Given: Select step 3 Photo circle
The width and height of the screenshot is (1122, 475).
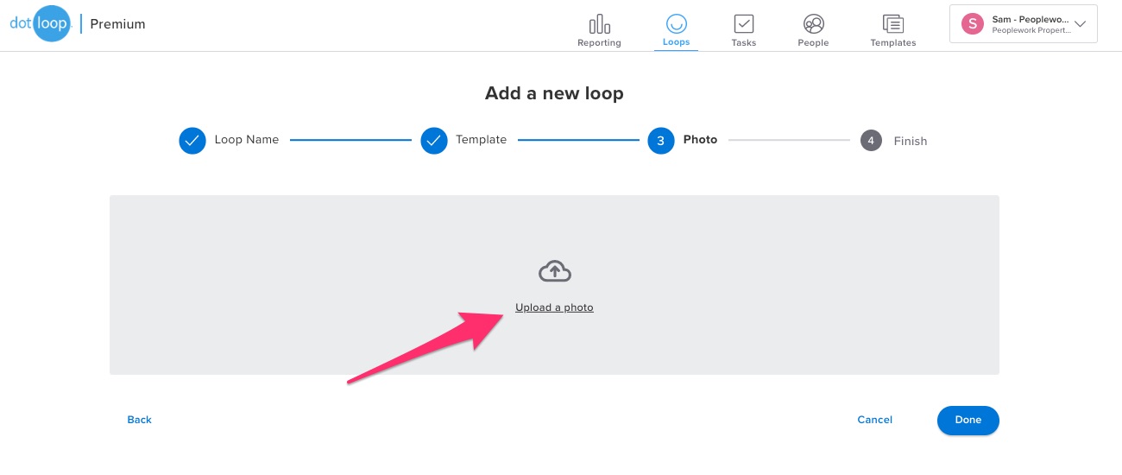Looking at the screenshot, I should [x=660, y=141].
